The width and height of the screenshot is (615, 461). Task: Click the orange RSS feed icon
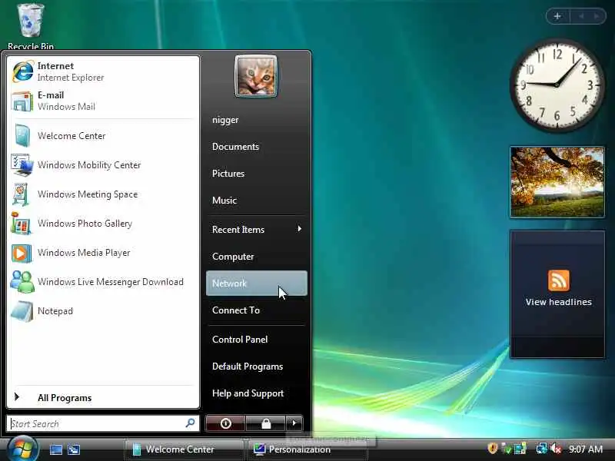tap(559, 280)
